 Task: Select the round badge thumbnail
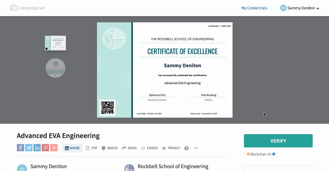click(55, 68)
